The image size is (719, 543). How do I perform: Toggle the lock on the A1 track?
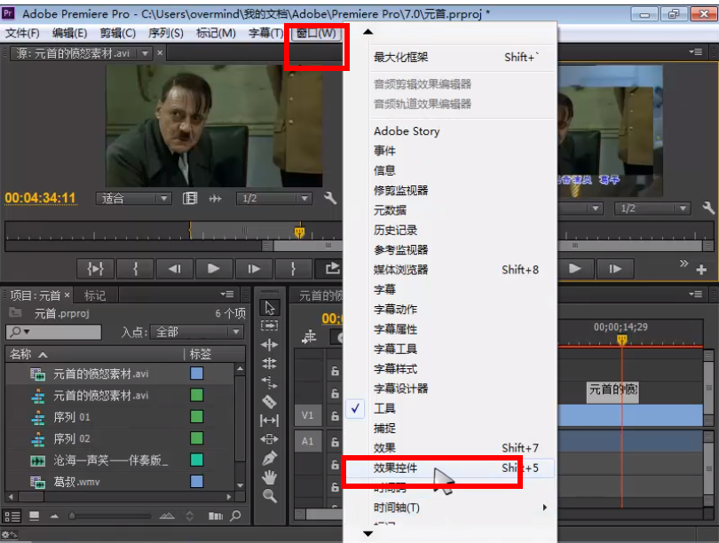pos(336,442)
